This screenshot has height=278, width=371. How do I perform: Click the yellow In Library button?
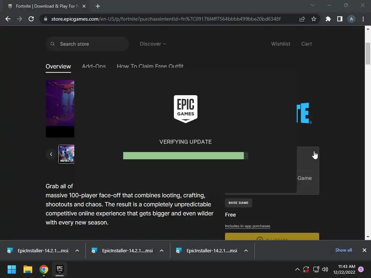tap(272, 236)
